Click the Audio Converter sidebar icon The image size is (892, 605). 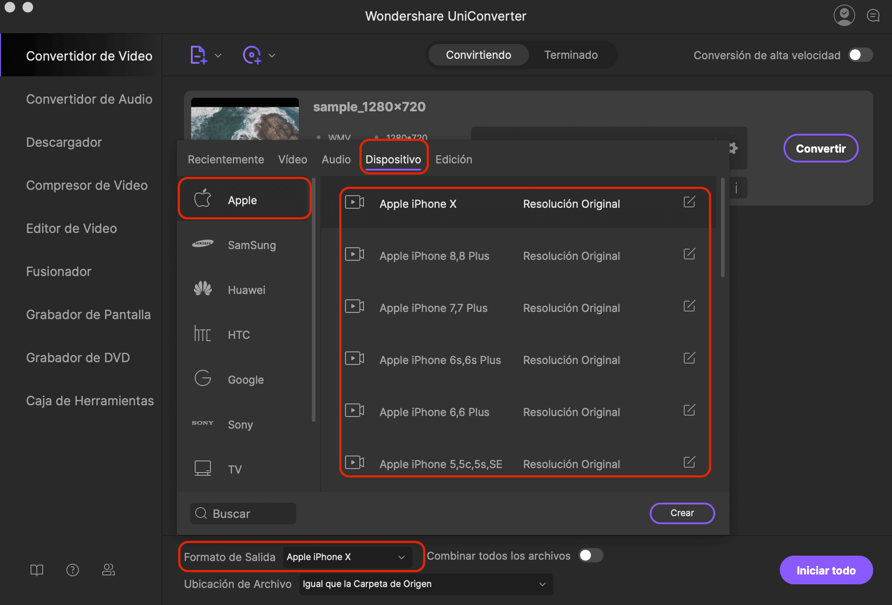(87, 99)
